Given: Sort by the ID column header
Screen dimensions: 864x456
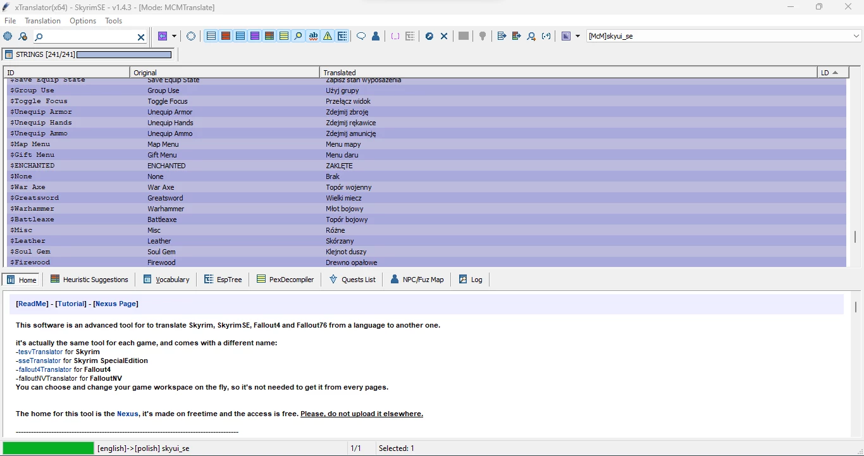Looking at the screenshot, I should tap(66, 73).
